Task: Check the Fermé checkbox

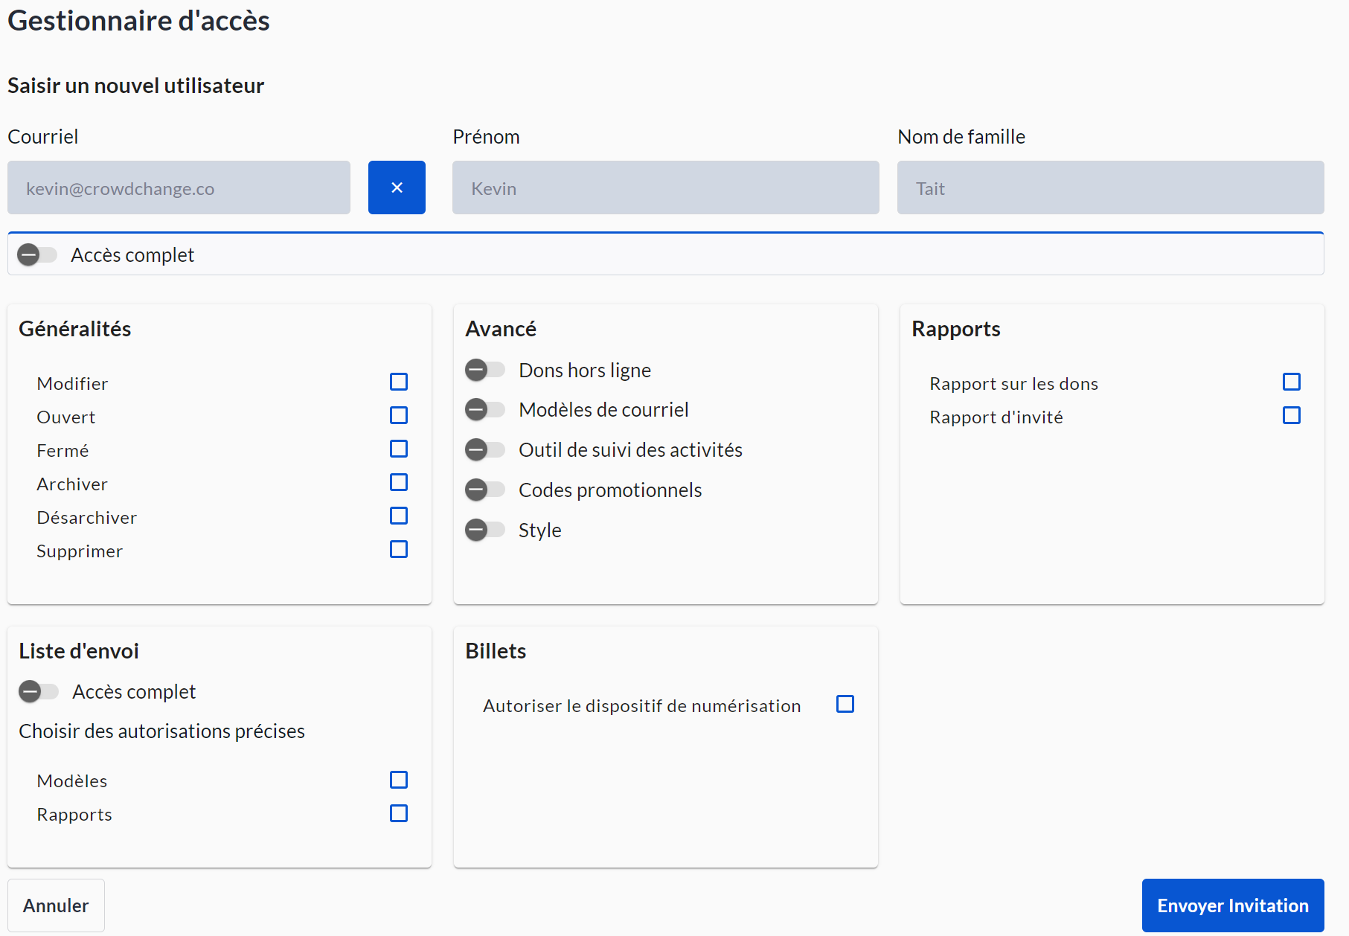Action: coord(399,449)
